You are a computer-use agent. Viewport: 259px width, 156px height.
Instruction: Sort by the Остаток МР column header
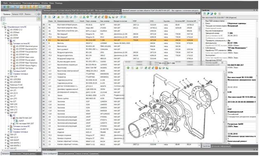(180, 21)
